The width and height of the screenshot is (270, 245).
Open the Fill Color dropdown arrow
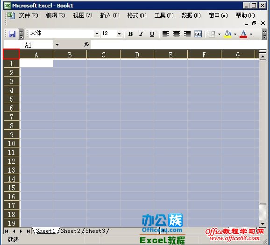(235, 34)
